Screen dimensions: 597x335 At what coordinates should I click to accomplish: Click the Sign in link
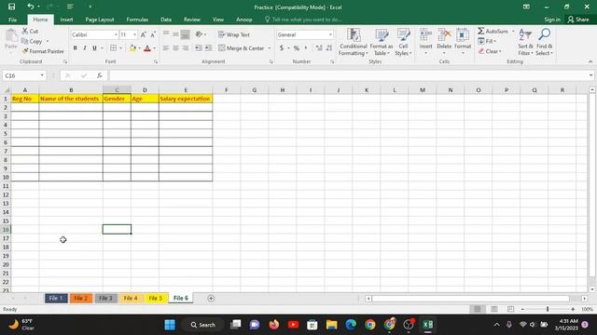pos(552,20)
